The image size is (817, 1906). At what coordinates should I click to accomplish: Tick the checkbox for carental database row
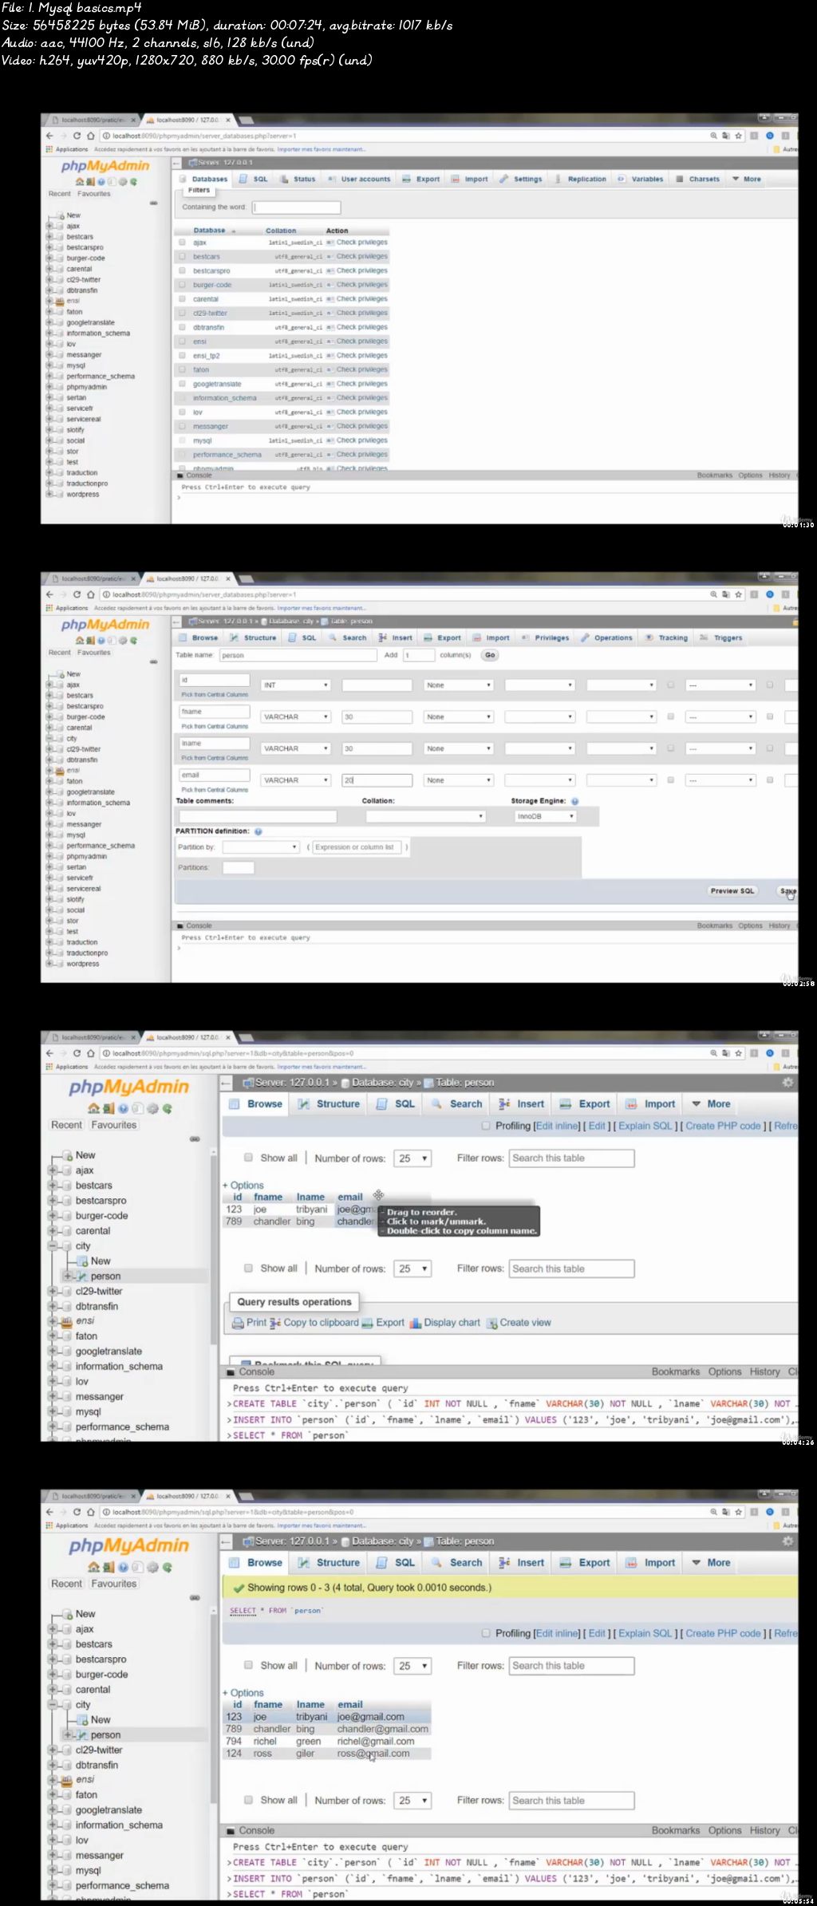point(182,298)
